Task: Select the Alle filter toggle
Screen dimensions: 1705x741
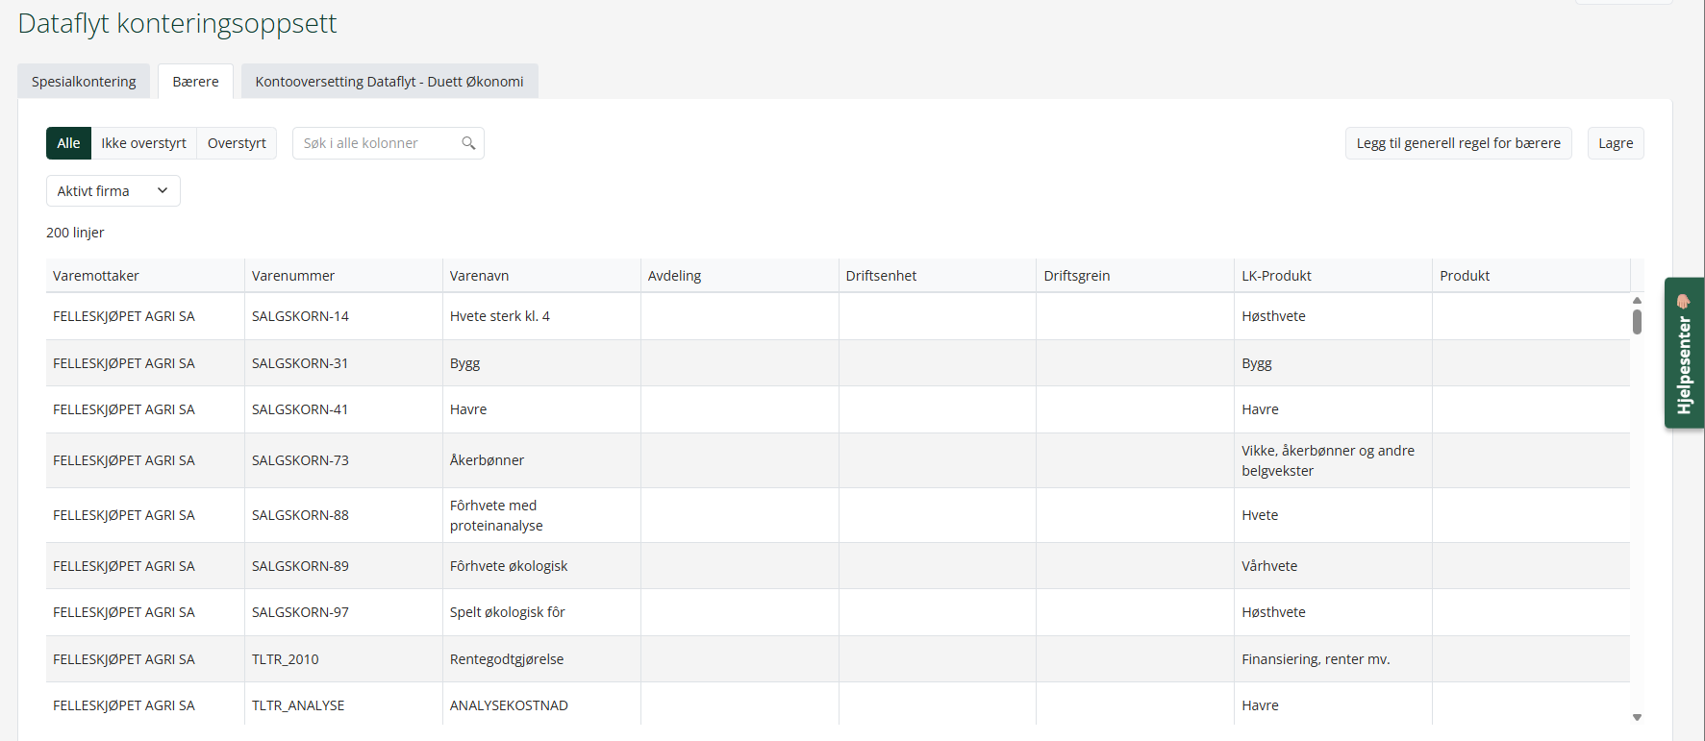Action: tap(68, 143)
